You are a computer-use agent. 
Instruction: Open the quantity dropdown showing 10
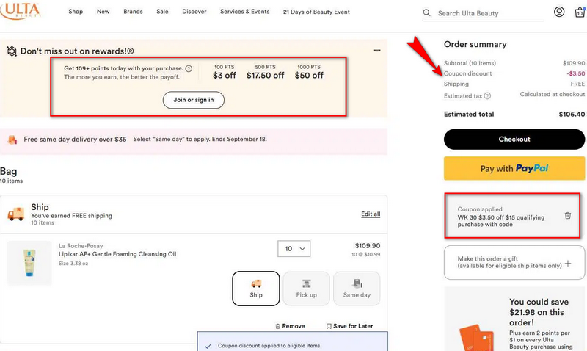tap(294, 248)
